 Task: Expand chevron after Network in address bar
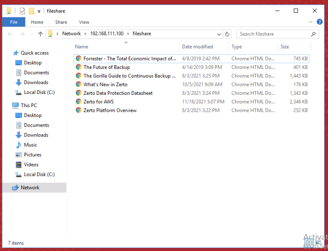point(85,34)
